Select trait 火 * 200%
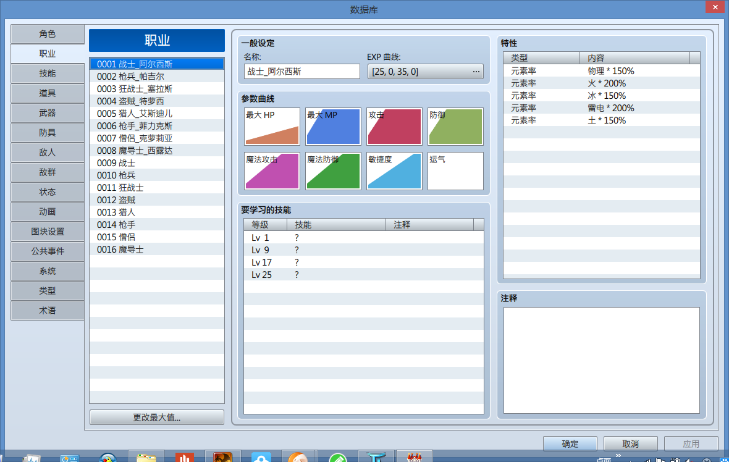The width and height of the screenshot is (729, 462). click(x=602, y=83)
